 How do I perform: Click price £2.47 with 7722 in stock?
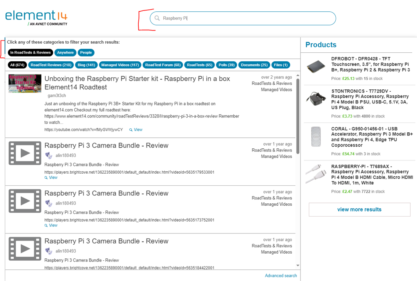pyautogui.click(x=358, y=192)
